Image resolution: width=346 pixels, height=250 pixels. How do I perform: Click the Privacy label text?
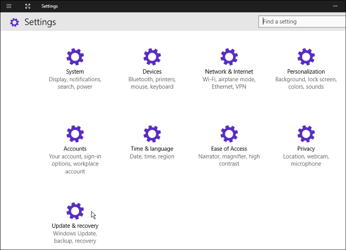click(x=306, y=149)
